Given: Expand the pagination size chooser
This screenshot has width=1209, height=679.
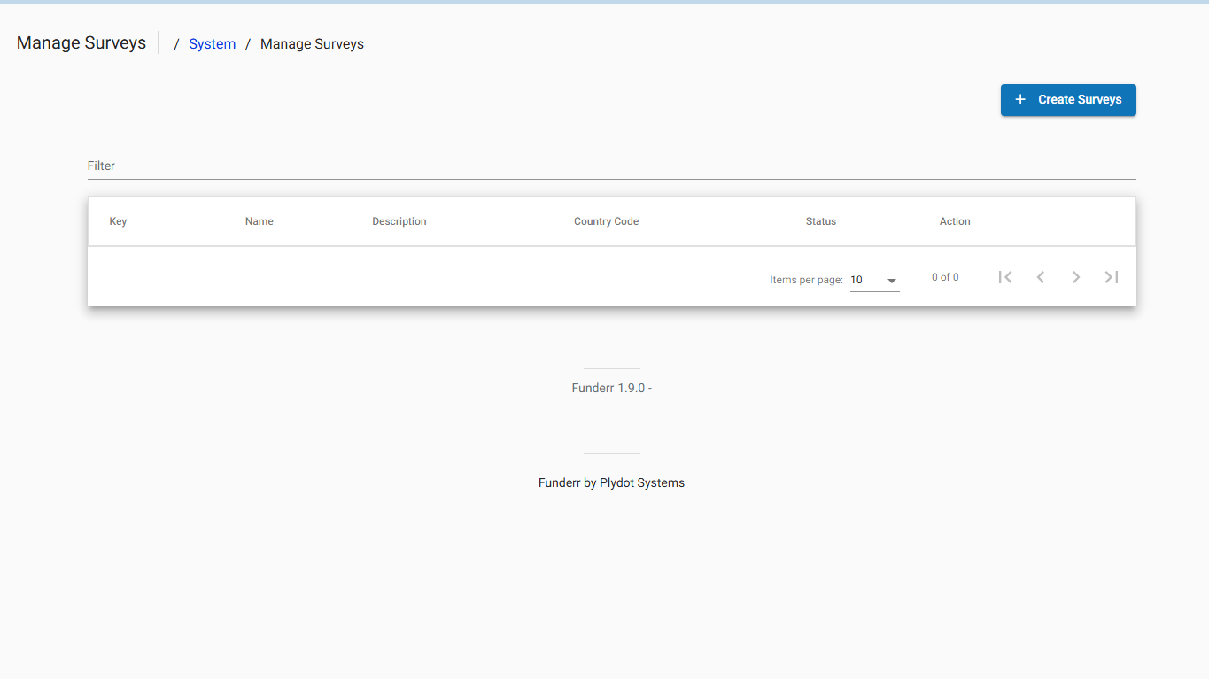Looking at the screenshot, I should [874, 280].
